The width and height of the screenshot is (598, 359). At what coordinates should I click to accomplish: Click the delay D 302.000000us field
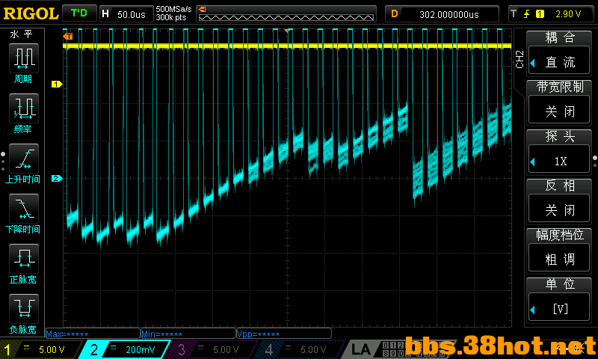click(442, 14)
